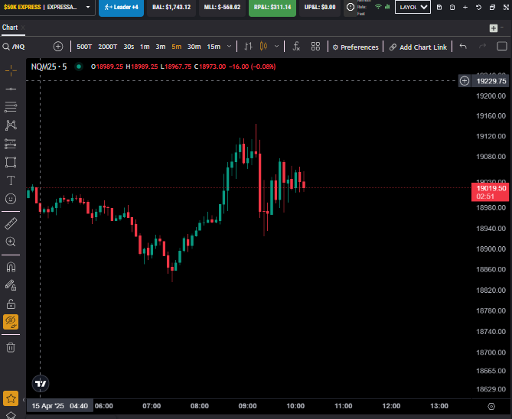This screenshot has height=419, width=512.
Task: Click the RP&L: $311.14 indicator
Action: pos(272,7)
